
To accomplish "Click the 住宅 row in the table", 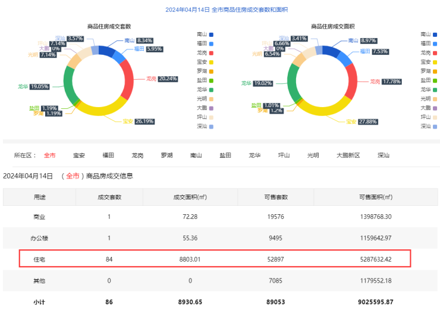I will pyautogui.click(x=215, y=259).
